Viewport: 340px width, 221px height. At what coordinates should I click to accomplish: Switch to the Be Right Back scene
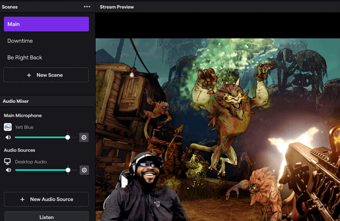tap(47, 58)
